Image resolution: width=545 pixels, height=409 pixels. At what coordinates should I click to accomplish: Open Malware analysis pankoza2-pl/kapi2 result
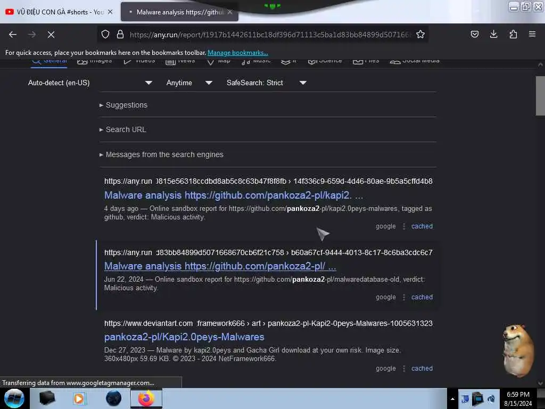click(234, 195)
